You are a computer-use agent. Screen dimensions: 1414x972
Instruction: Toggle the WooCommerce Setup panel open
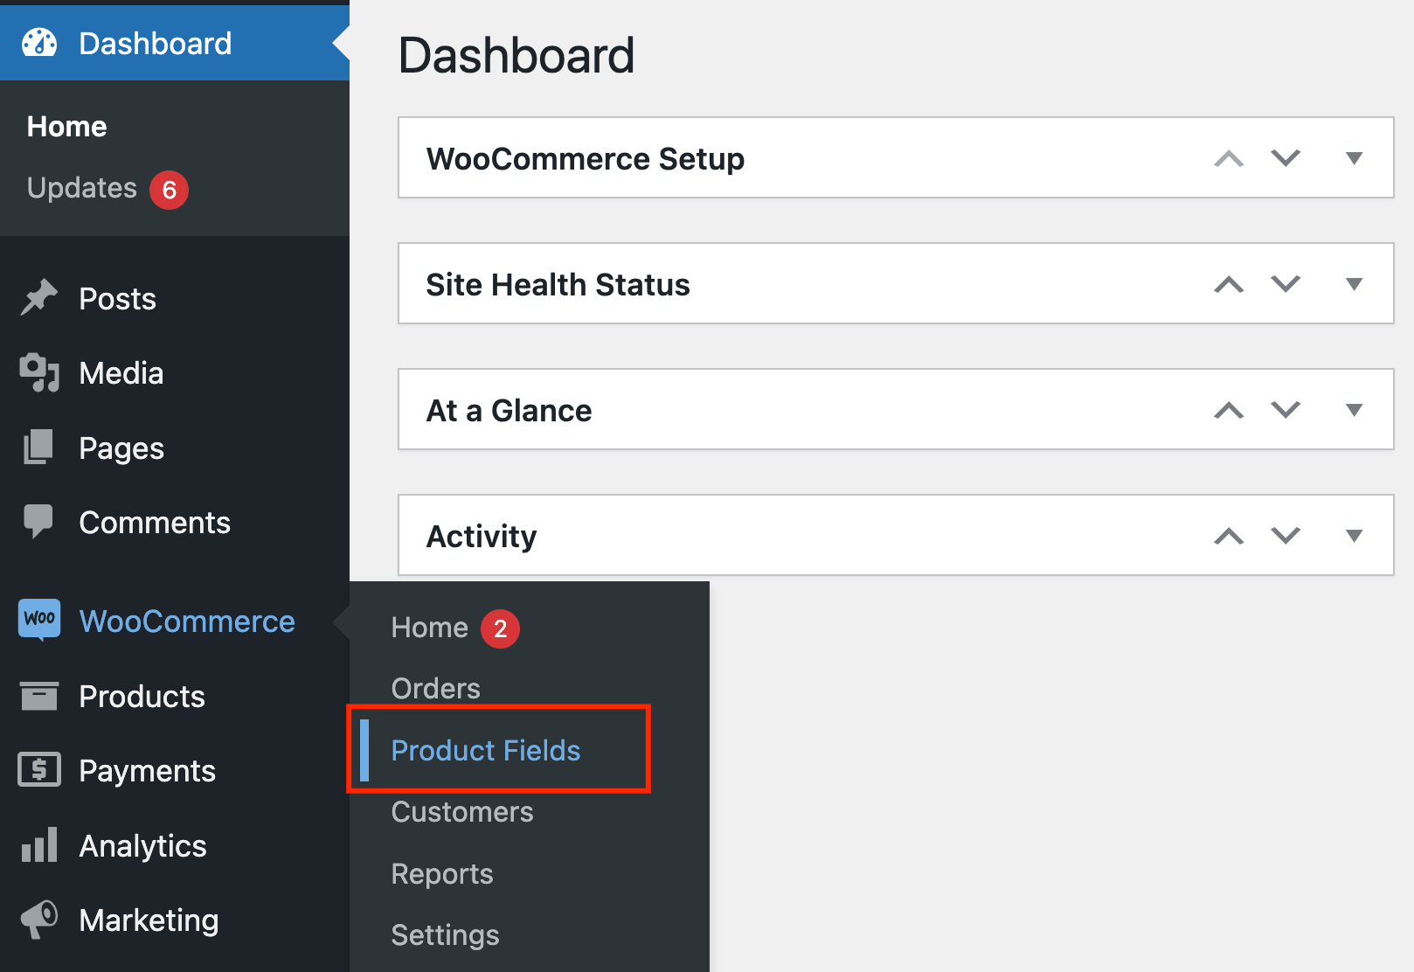click(x=1354, y=158)
